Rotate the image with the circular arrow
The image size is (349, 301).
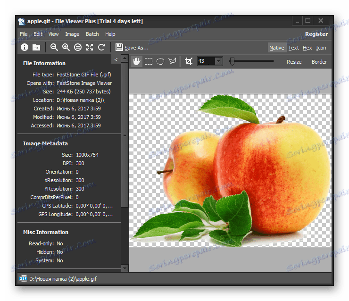click(101, 47)
